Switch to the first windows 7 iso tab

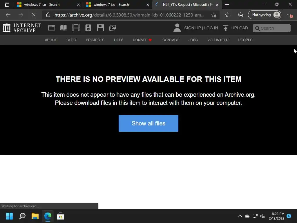tap(48, 5)
